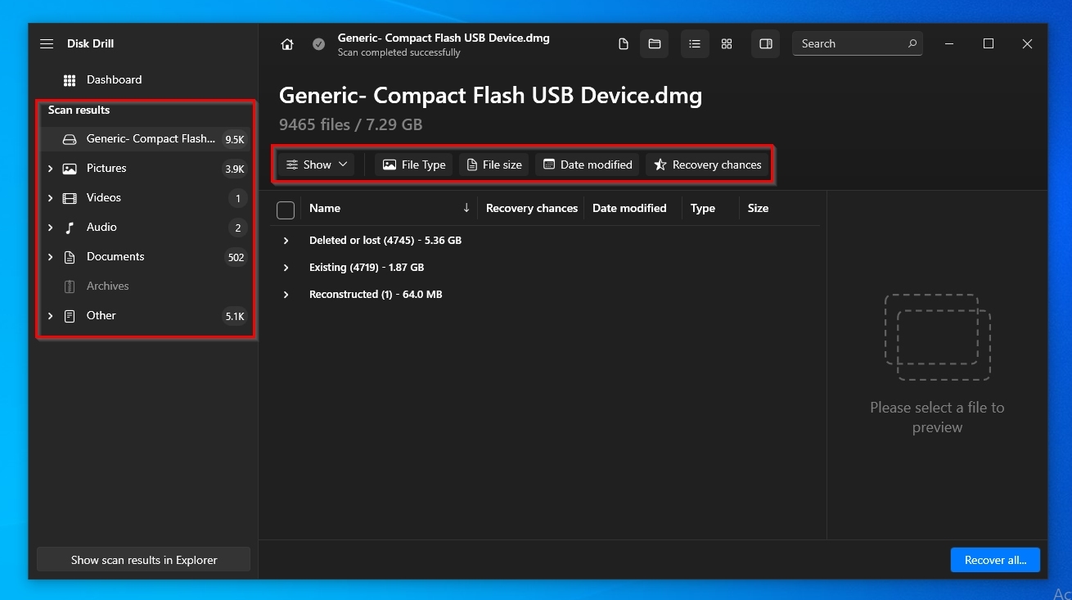Click the scan completed checkmark icon
Viewport: 1072px width, 600px height.
pos(318,44)
